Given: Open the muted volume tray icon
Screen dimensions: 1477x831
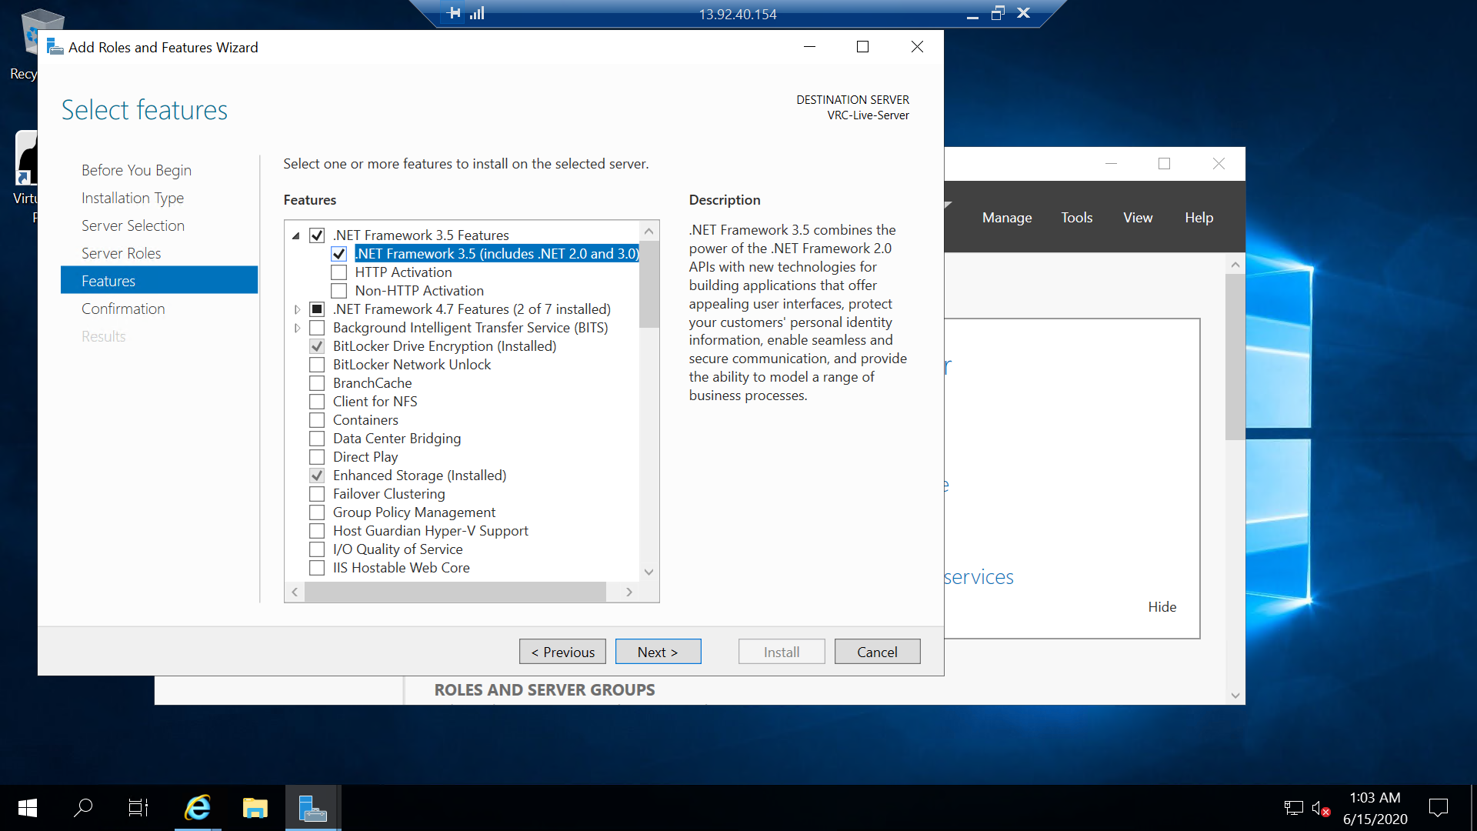Looking at the screenshot, I should (1321, 808).
